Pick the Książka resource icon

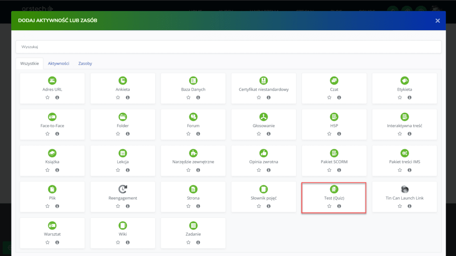point(52,153)
